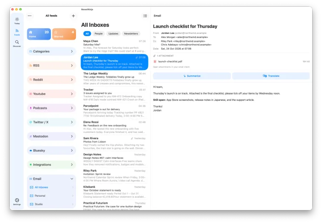The height and width of the screenshot is (223, 322).
Task: Click the Podcasts microphone icon
Action: pos(30,108)
